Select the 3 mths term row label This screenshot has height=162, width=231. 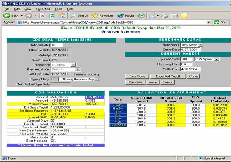pos(118,105)
